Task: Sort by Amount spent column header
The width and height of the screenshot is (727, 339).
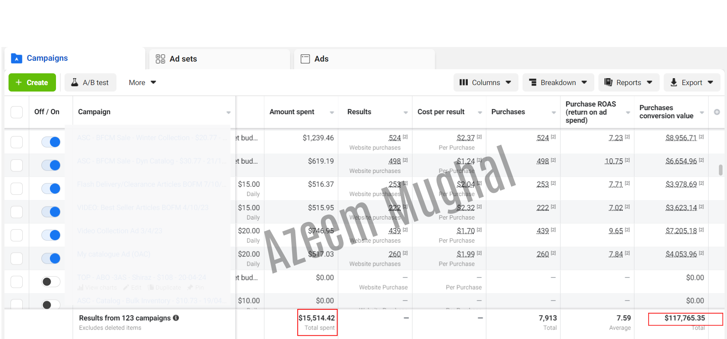Action: pyautogui.click(x=292, y=112)
